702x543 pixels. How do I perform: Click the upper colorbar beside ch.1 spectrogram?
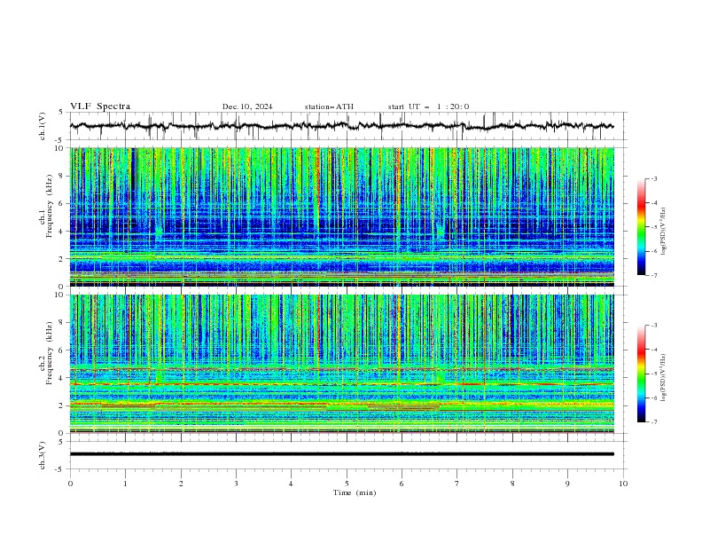(x=642, y=226)
